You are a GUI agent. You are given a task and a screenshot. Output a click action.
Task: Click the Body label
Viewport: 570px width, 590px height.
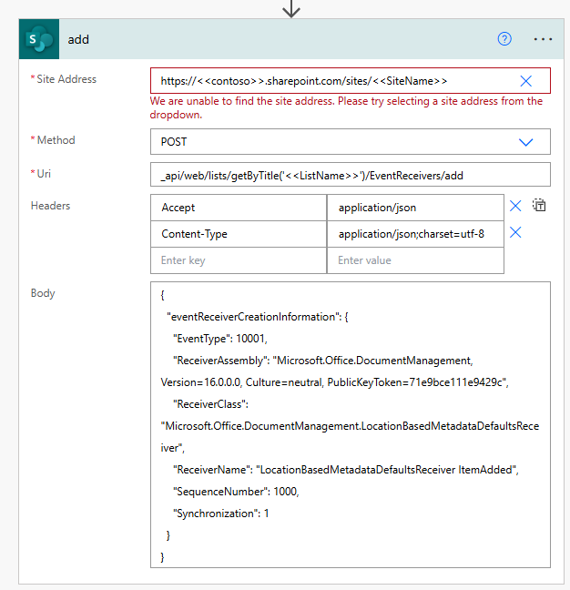43,293
